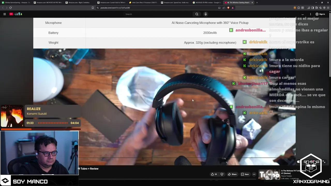Switch to the Ofertas XanxoGaming Amazon tab
The height and width of the screenshot is (186, 331).
click(16, 3)
